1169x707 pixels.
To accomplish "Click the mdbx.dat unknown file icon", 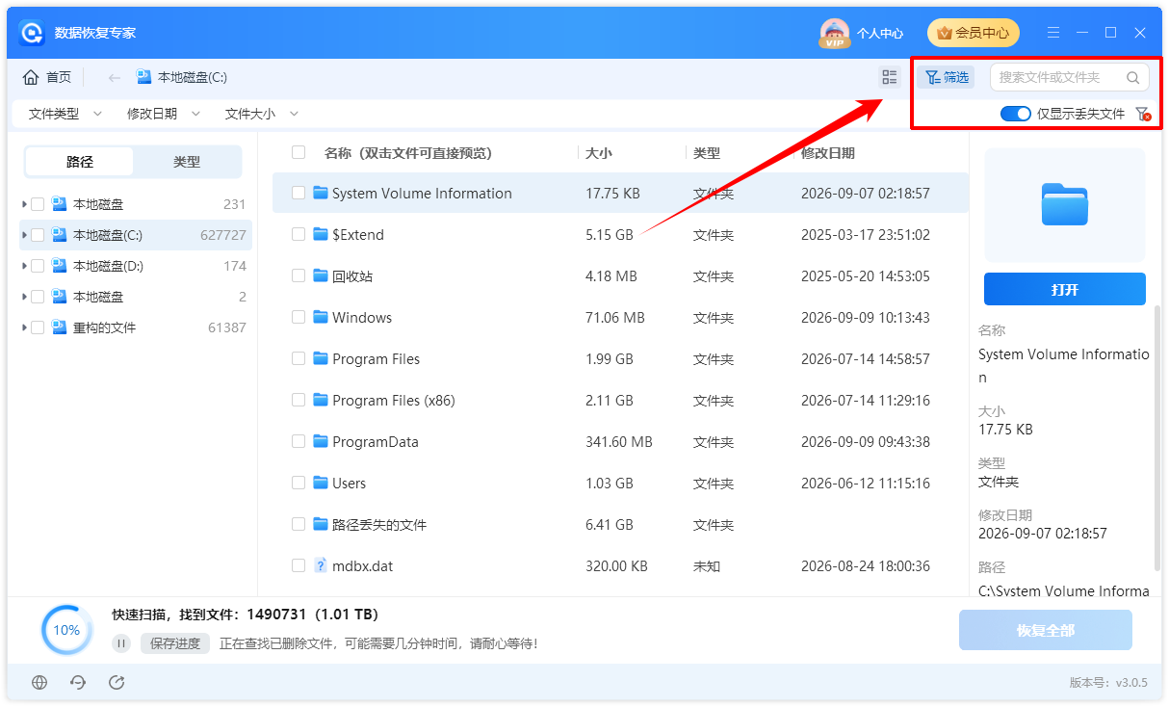I will click(322, 565).
